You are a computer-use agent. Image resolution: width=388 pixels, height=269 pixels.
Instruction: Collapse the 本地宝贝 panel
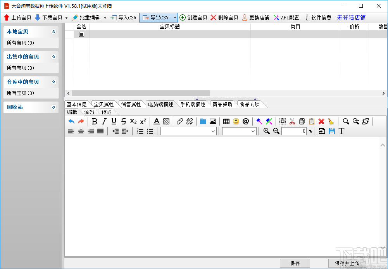point(54,31)
